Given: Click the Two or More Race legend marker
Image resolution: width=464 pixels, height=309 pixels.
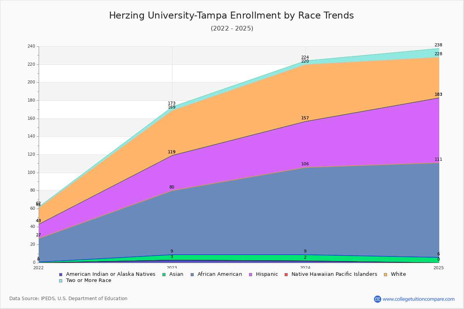Looking at the screenshot, I should click(60, 280).
